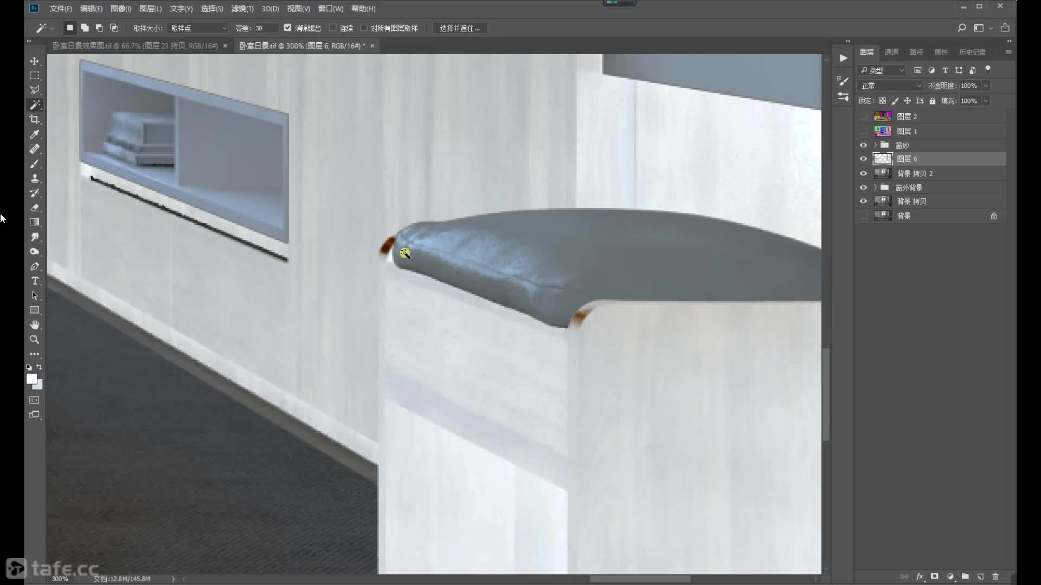Viewport: 1041px width, 585px height.
Task: Show the 背景 layer visibility
Action: coord(863,216)
